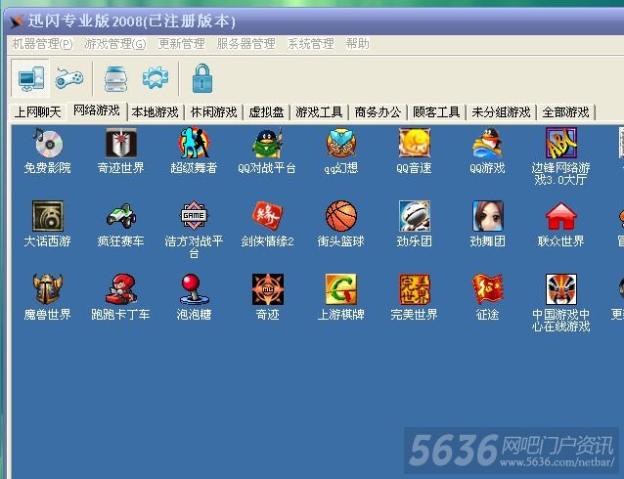Viewport: 624px width, 479px height.
Task: Switch to the 未分组游戏 tab
Action: 501,112
